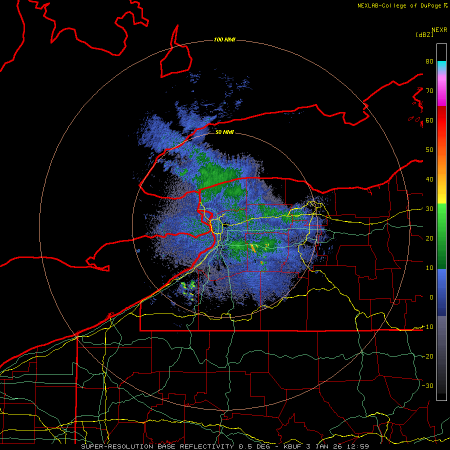Click the -30 dBZ scale value
The image size is (450, 450).
click(427, 385)
